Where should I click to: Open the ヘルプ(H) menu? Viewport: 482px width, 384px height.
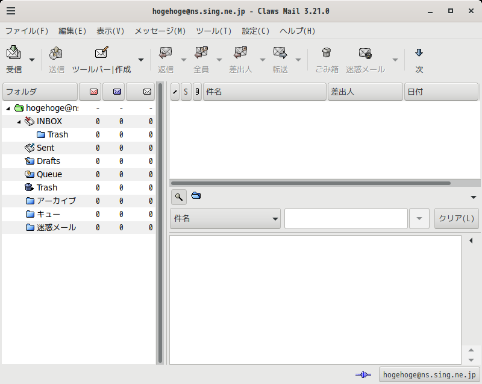(297, 31)
